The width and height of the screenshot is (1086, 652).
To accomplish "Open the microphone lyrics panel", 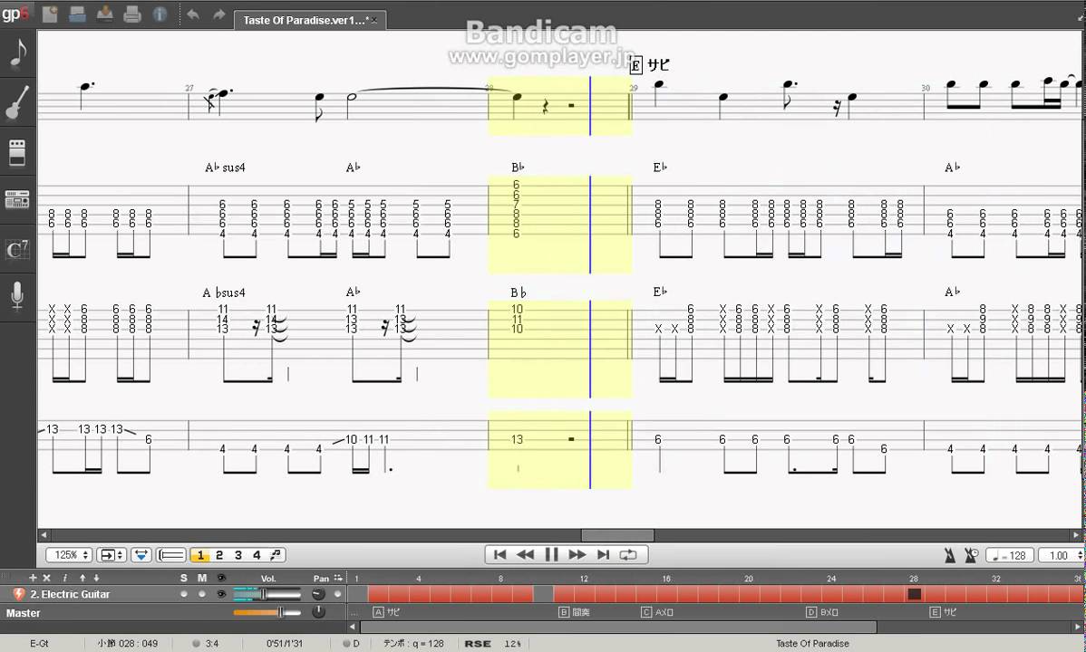I will coord(17,297).
